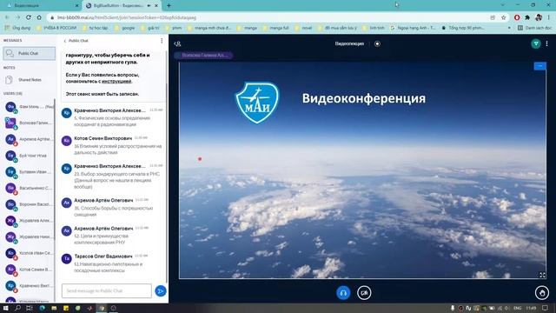The height and width of the screenshot is (313, 556).
Task: Open the Windows Start menu
Action: click(x=5, y=308)
